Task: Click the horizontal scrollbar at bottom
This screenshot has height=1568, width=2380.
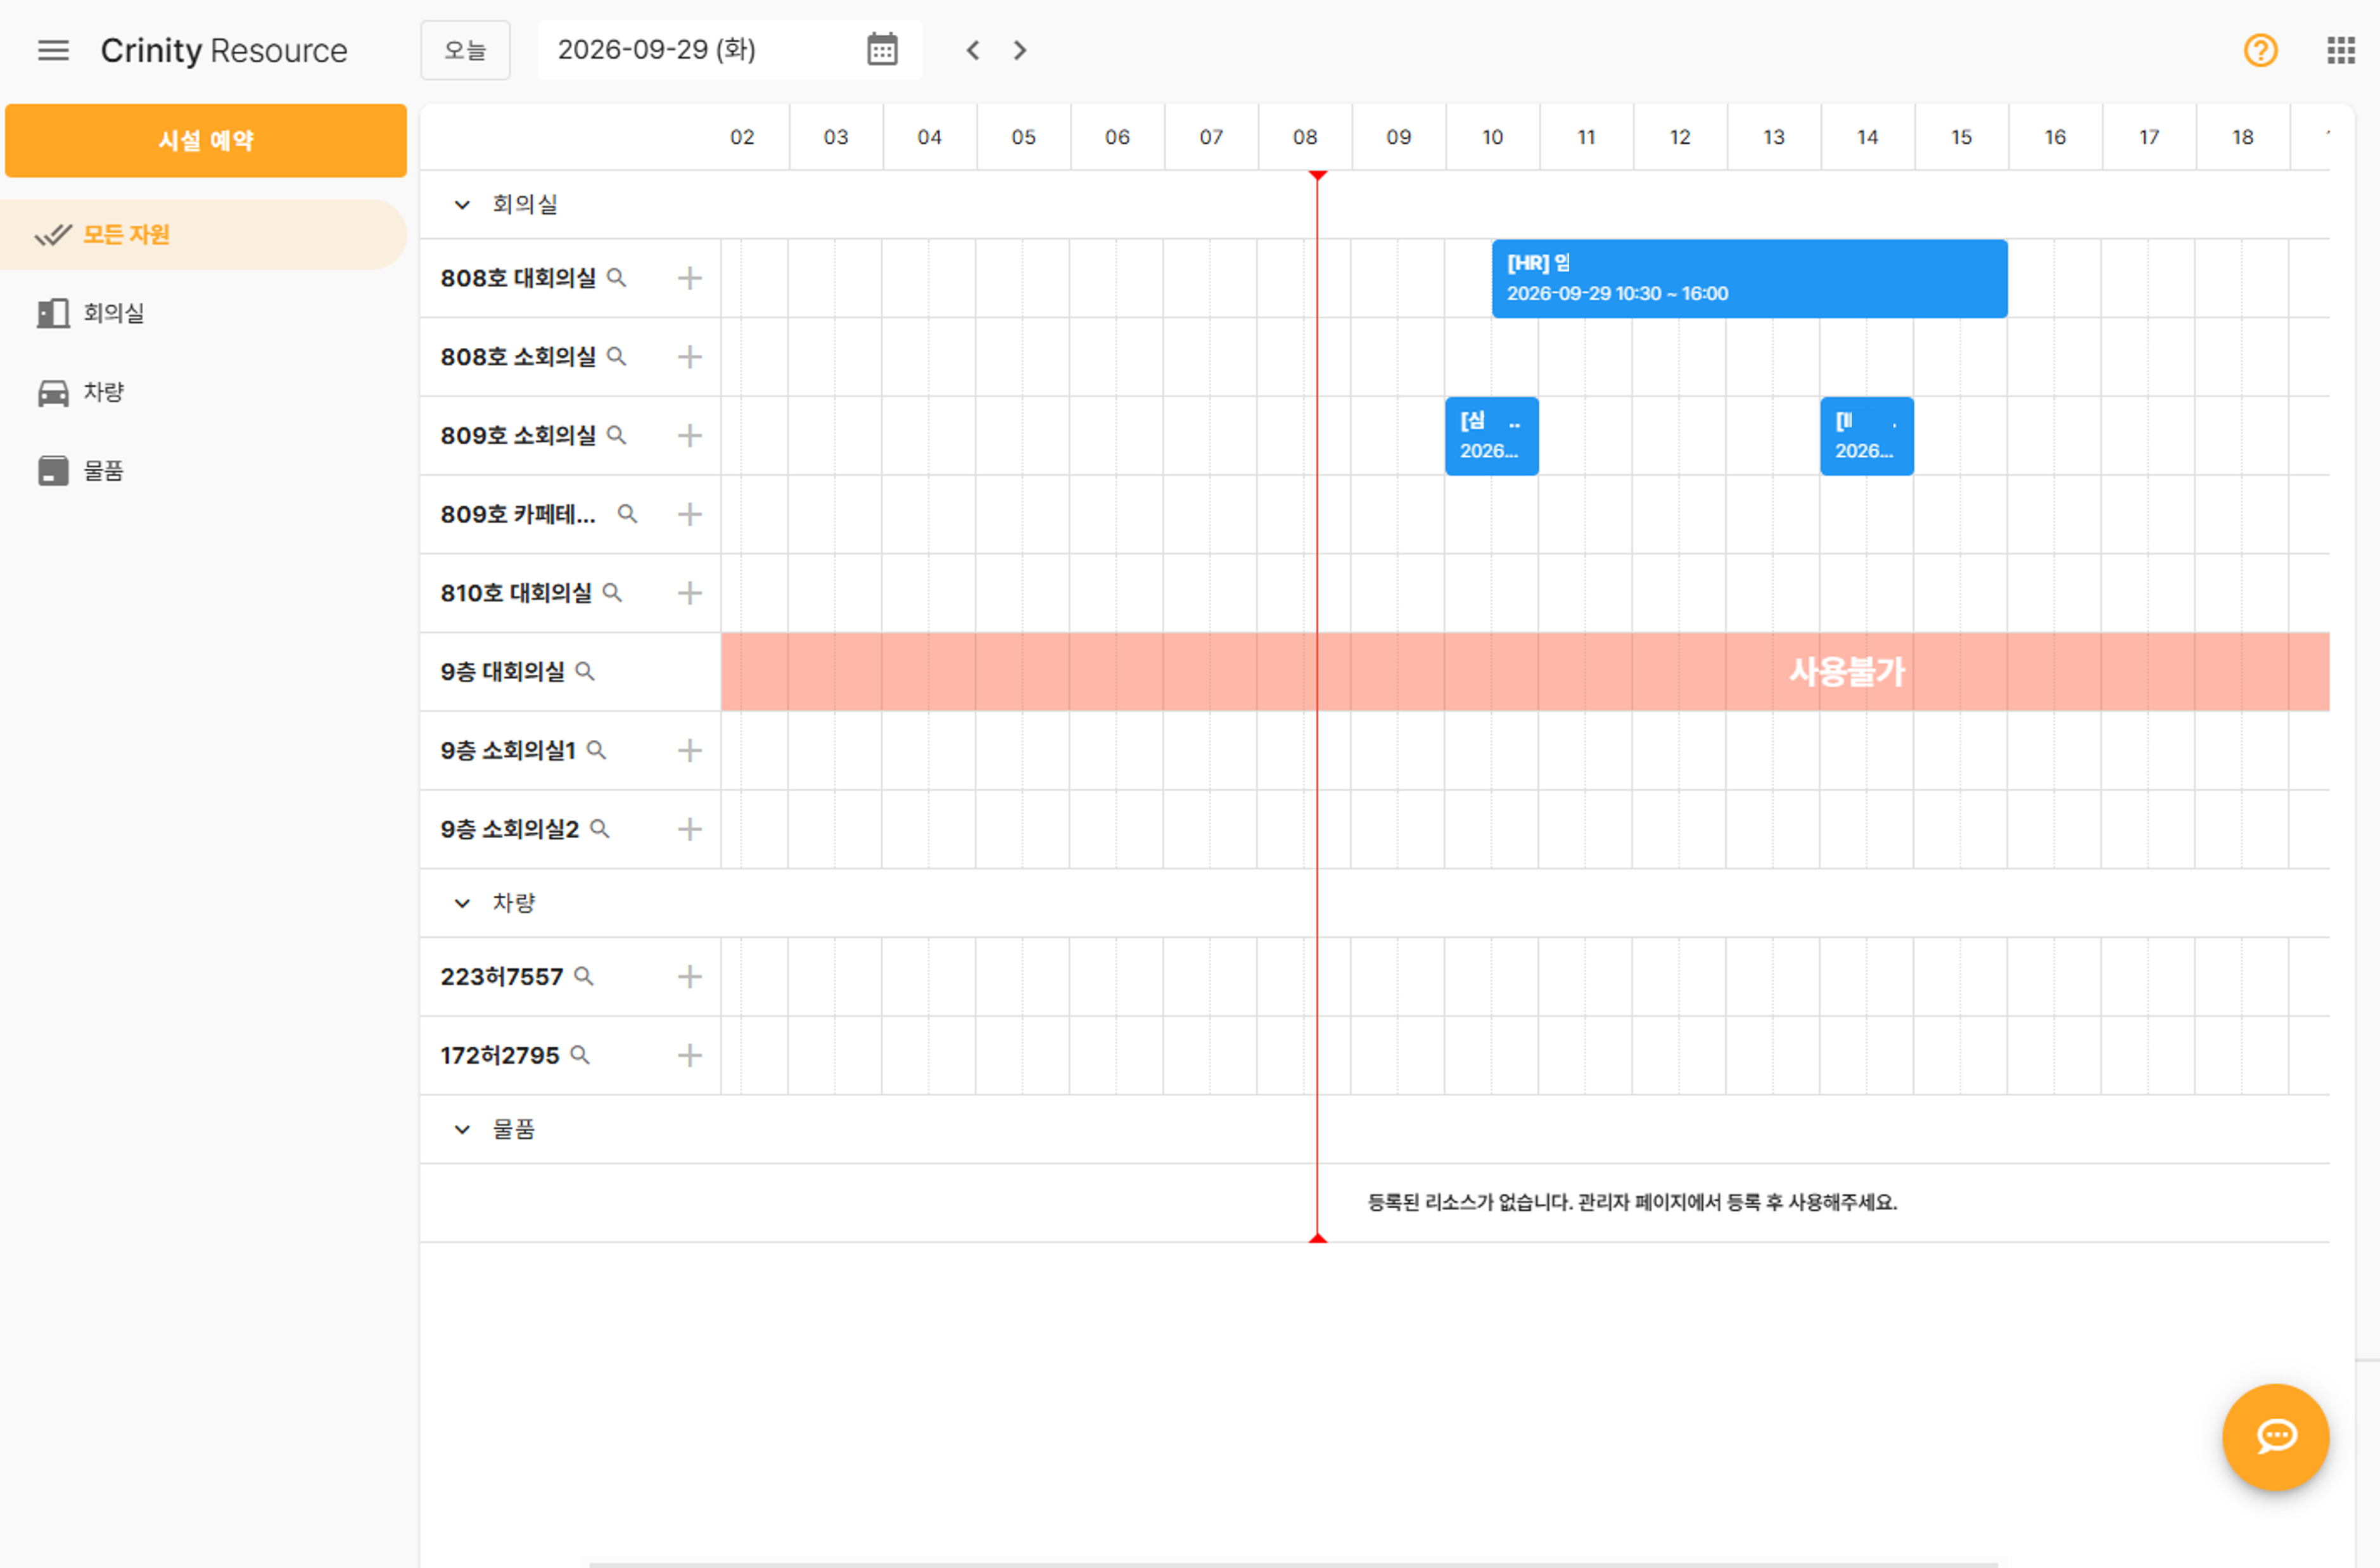Action: pyautogui.click(x=1293, y=1564)
